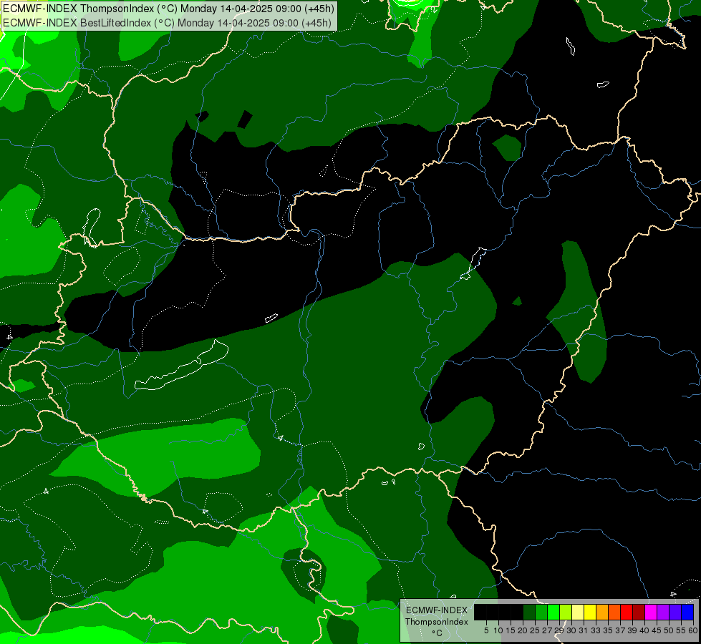Select the violet 50-55 legend swatch
The image size is (701, 644).
675,612
